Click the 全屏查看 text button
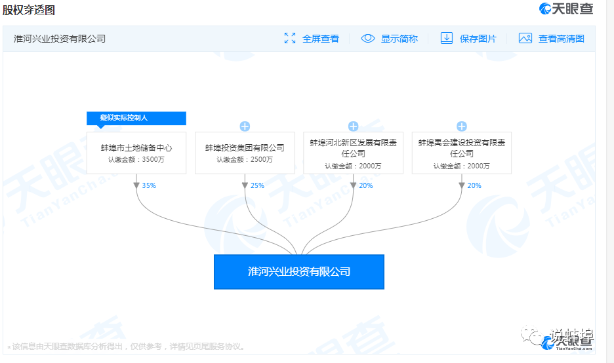614x363 pixels. [321, 39]
